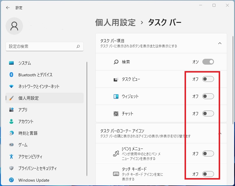
Task: Open Bluetooth とデバイス category
Action: [x=45, y=75]
